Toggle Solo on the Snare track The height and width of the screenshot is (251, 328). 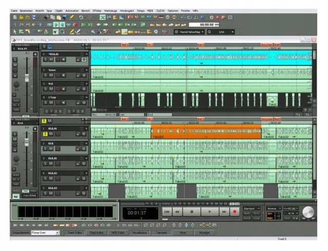pos(45,75)
